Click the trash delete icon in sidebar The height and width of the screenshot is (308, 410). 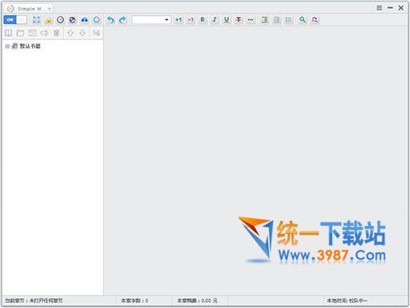57,33
